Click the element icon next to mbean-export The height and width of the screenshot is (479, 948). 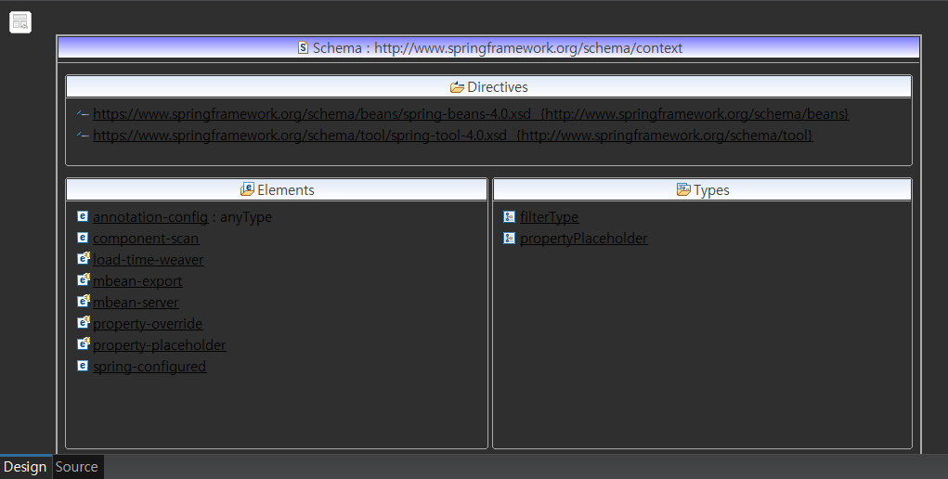[84, 280]
